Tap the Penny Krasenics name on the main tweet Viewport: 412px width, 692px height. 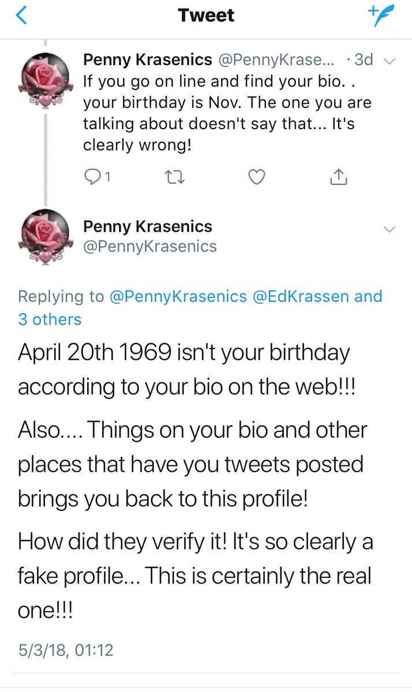(148, 227)
